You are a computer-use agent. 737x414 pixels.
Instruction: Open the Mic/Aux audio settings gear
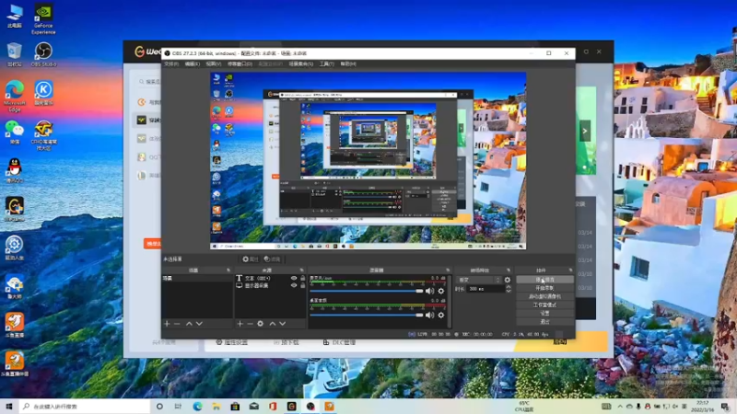tap(441, 291)
